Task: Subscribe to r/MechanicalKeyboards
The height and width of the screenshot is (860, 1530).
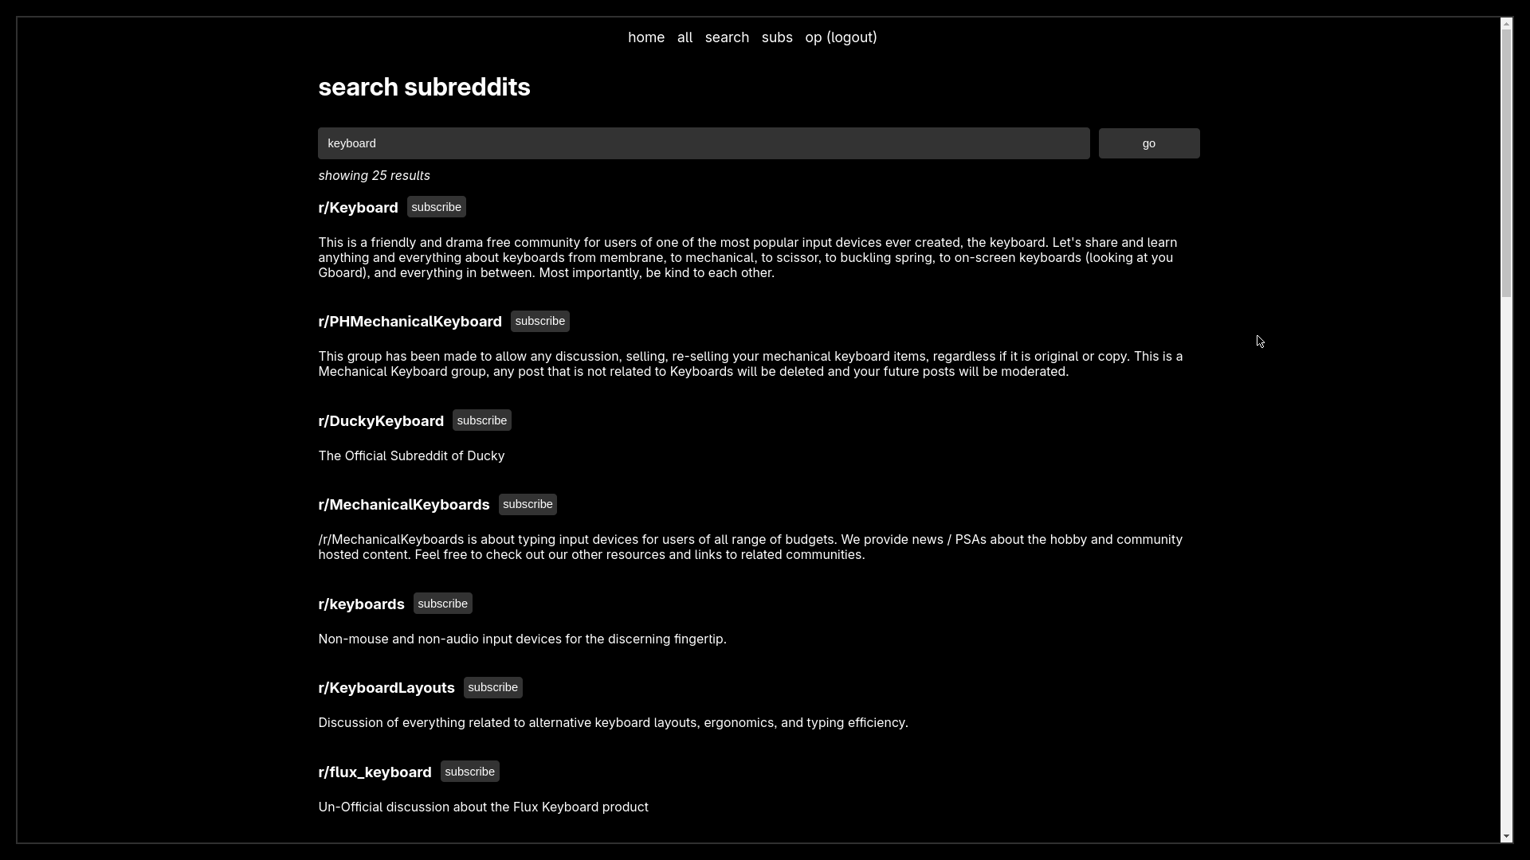Action: pos(528,503)
